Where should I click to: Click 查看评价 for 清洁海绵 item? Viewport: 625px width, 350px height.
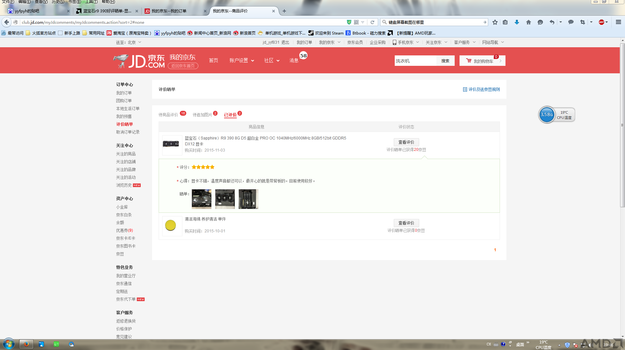(x=406, y=223)
